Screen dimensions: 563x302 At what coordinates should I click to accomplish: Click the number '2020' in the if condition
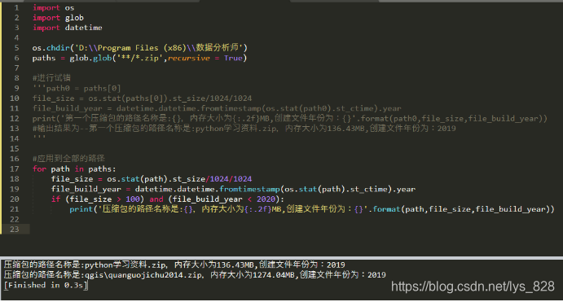(266, 199)
